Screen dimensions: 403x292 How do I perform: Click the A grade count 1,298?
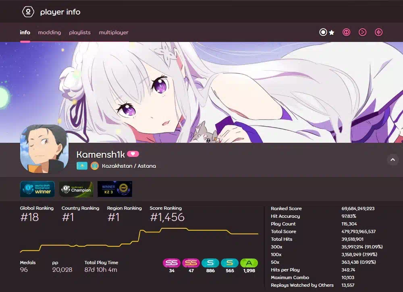249,271
